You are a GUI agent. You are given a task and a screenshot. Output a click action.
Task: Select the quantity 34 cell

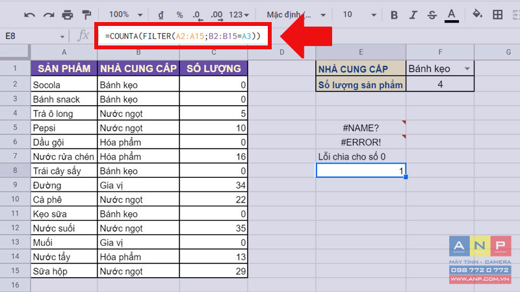pos(214,185)
